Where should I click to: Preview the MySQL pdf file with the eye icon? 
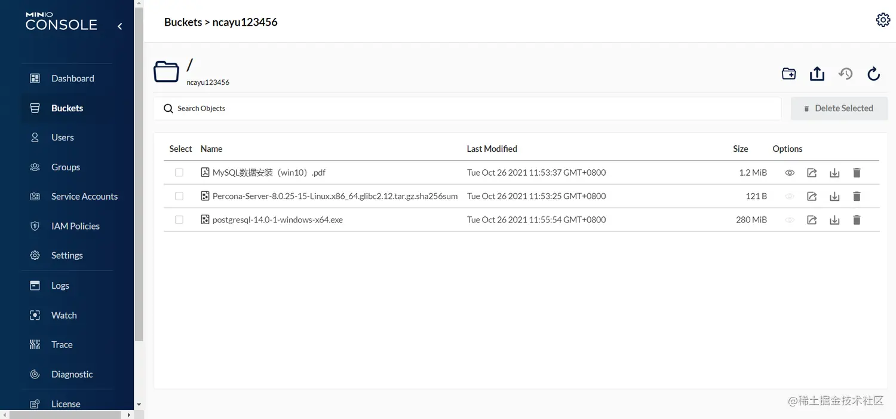[x=790, y=173]
